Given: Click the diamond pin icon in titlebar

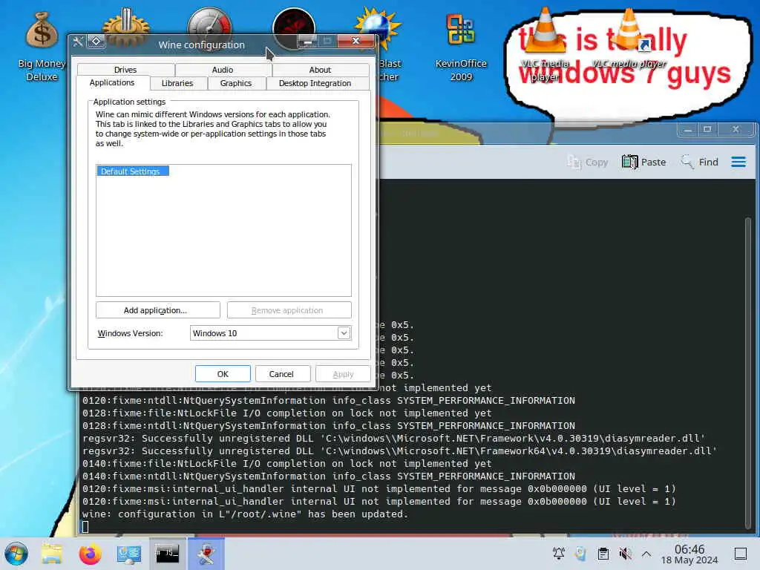Looking at the screenshot, I should pyautogui.click(x=96, y=42).
